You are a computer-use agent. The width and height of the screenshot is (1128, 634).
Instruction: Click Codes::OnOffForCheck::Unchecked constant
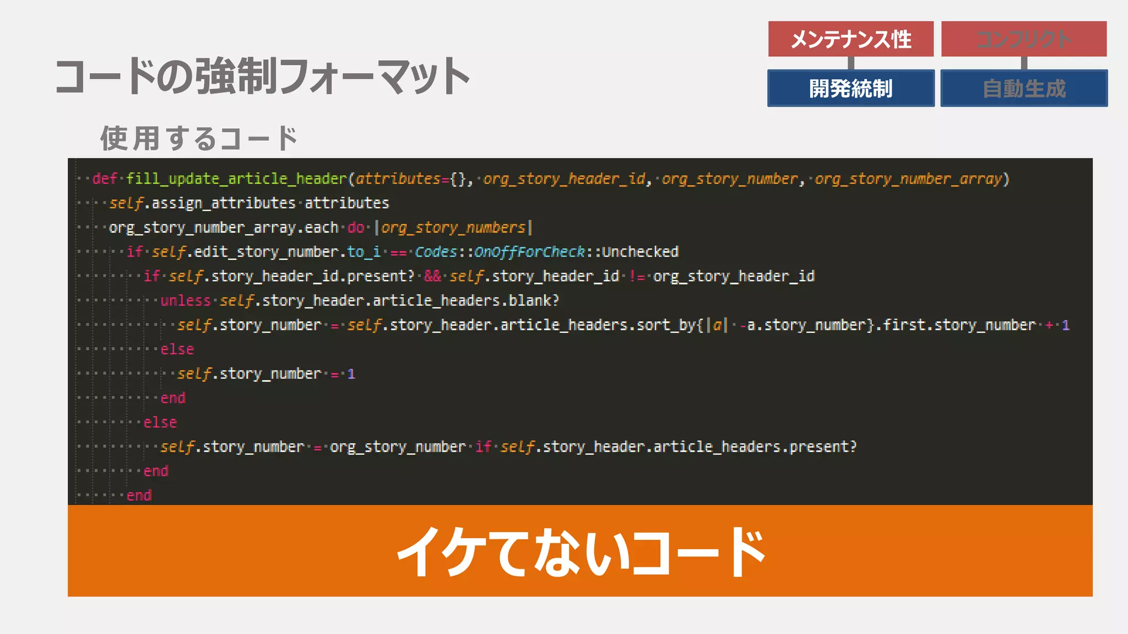546,252
